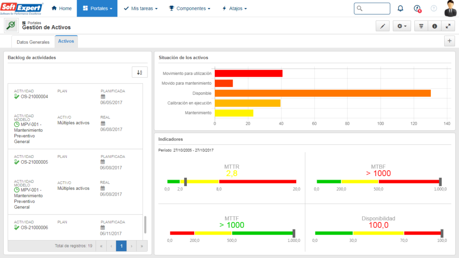Add a new tab with plus button
This screenshot has height=258, width=459.
pyautogui.click(x=450, y=41)
